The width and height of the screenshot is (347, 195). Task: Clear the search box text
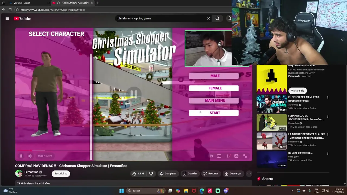click(x=209, y=18)
